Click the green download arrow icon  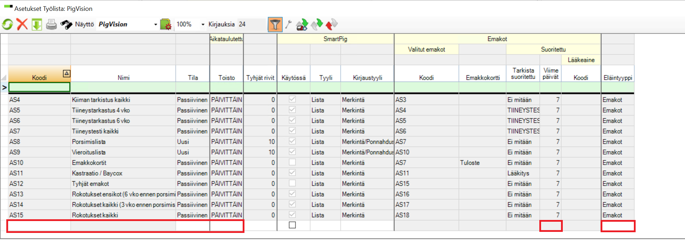pyautogui.click(x=37, y=24)
